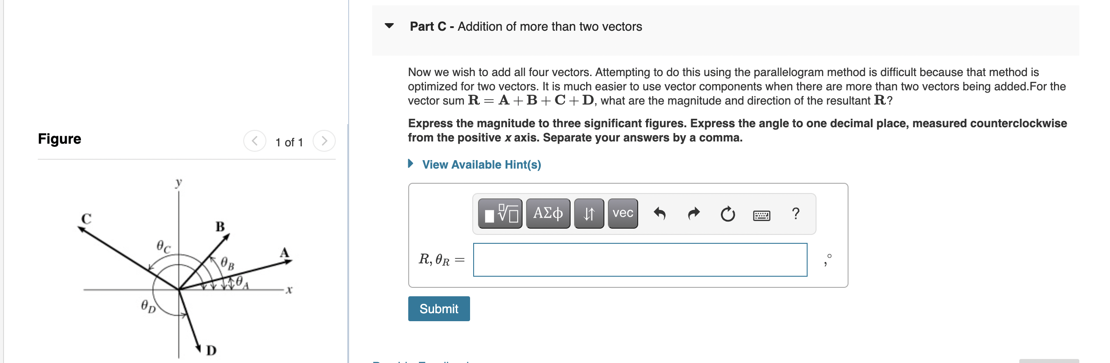Screen dimensions: 1110x363
Task: Click the Figure panel heading
Action: pos(60,139)
